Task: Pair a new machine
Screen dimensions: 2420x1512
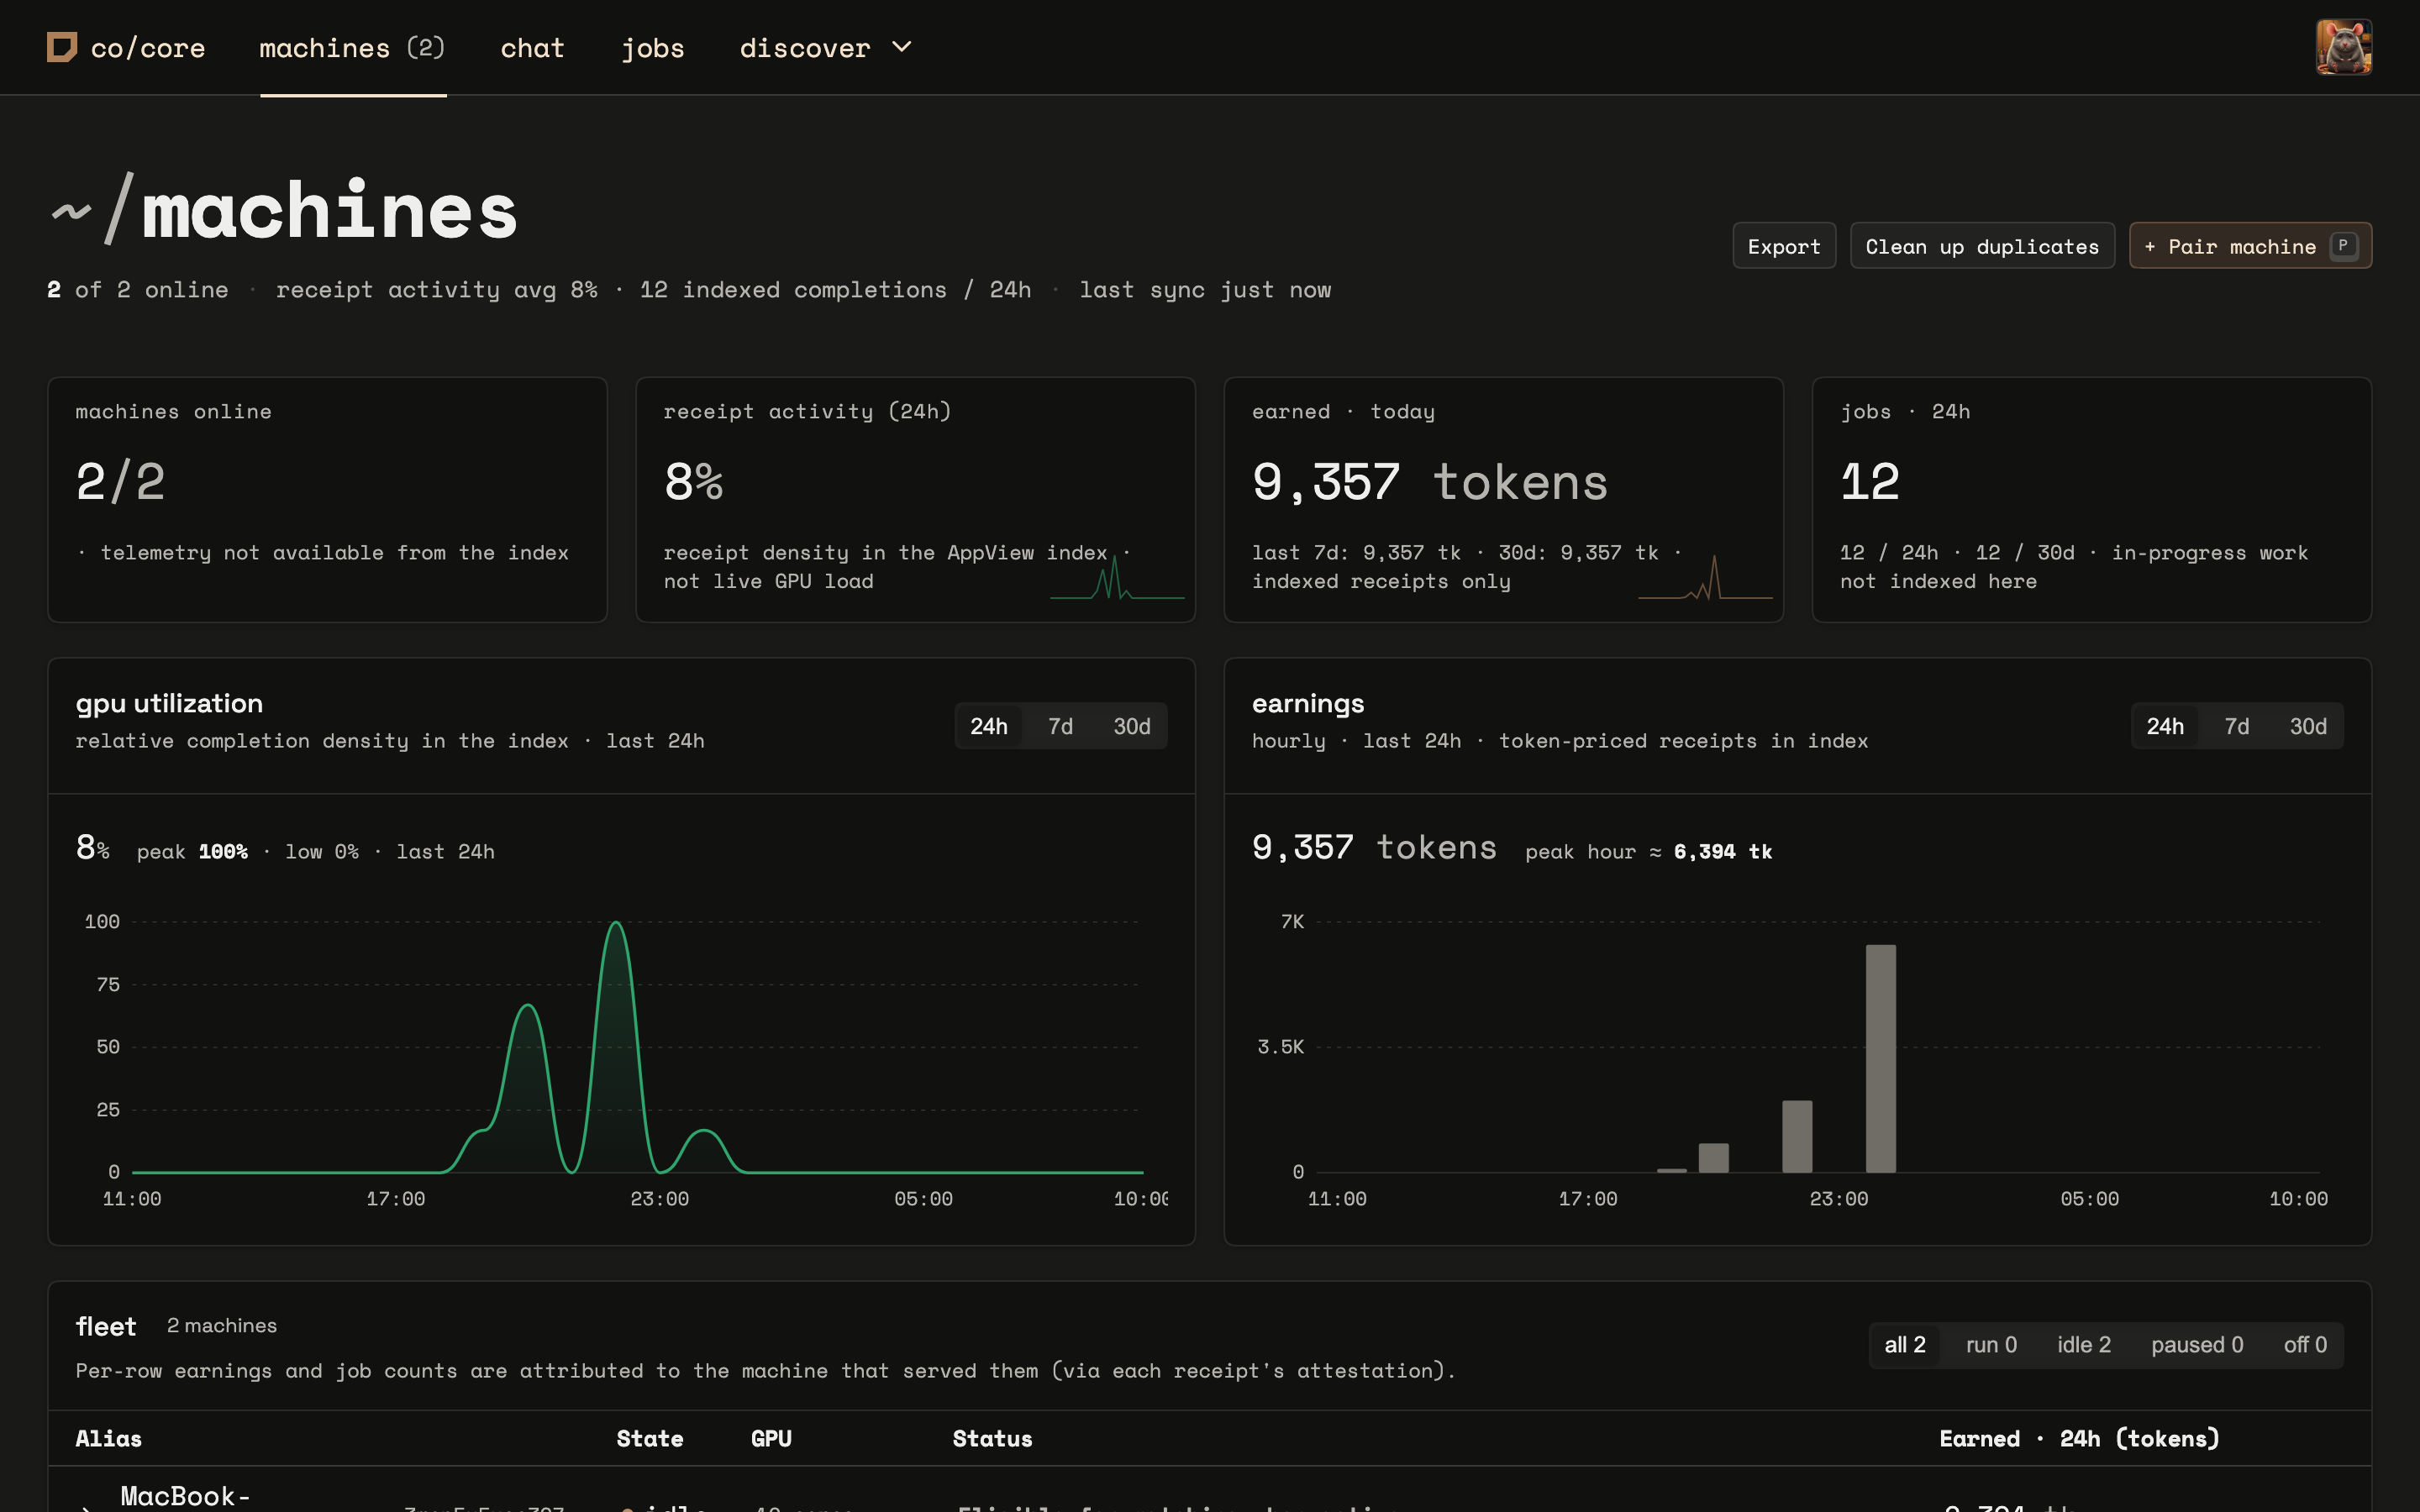Action: coord(2250,246)
